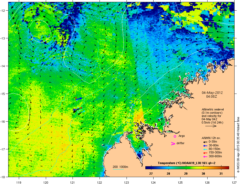The width and height of the screenshot is (240, 185).
Task: Click the Argo legend label
Action: tap(182, 136)
